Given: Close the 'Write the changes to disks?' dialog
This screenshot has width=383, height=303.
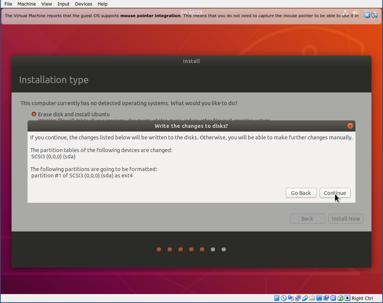Looking at the screenshot, I should point(350,126).
